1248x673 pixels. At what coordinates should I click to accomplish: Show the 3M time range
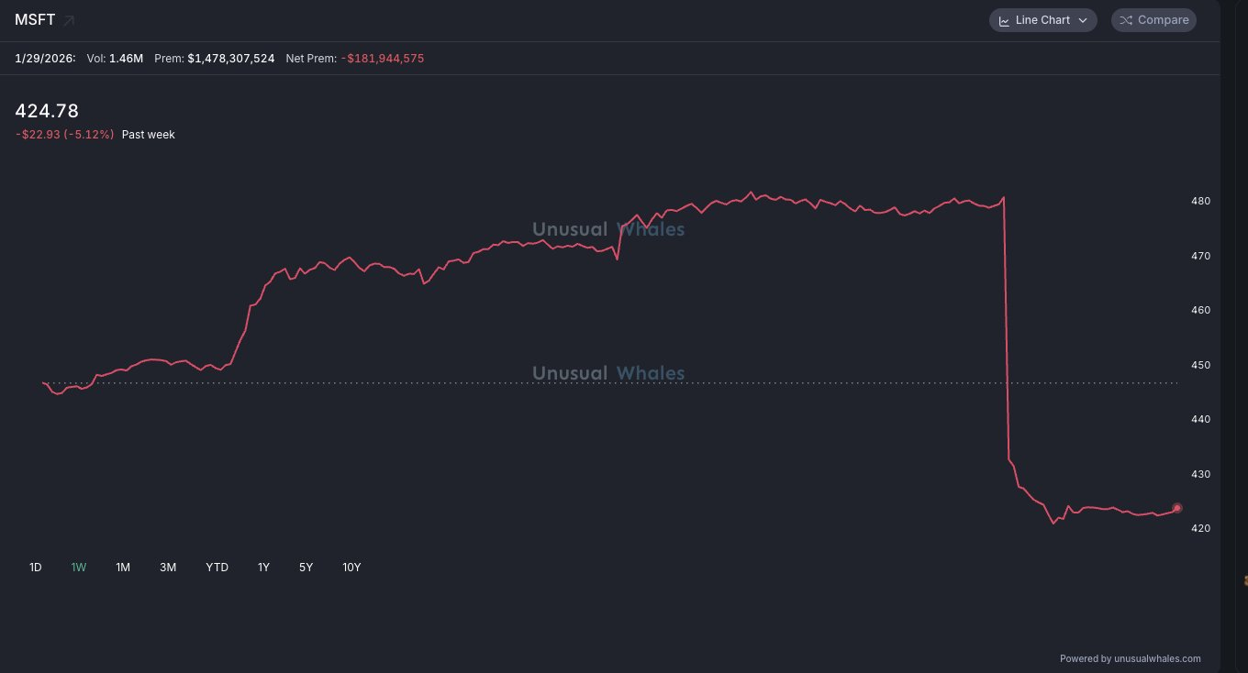click(168, 568)
